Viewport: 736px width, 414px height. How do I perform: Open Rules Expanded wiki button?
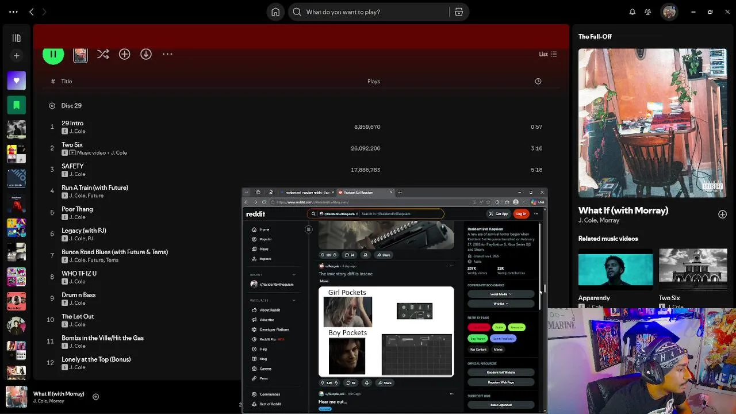pos(501,405)
